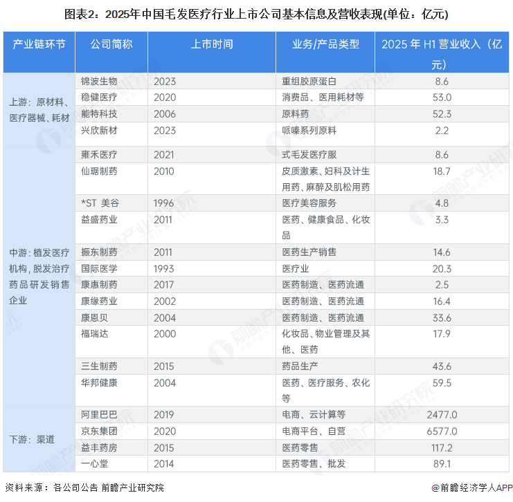513x502 pixels.
Task: Click business type 药品生产
Action: pos(300,366)
